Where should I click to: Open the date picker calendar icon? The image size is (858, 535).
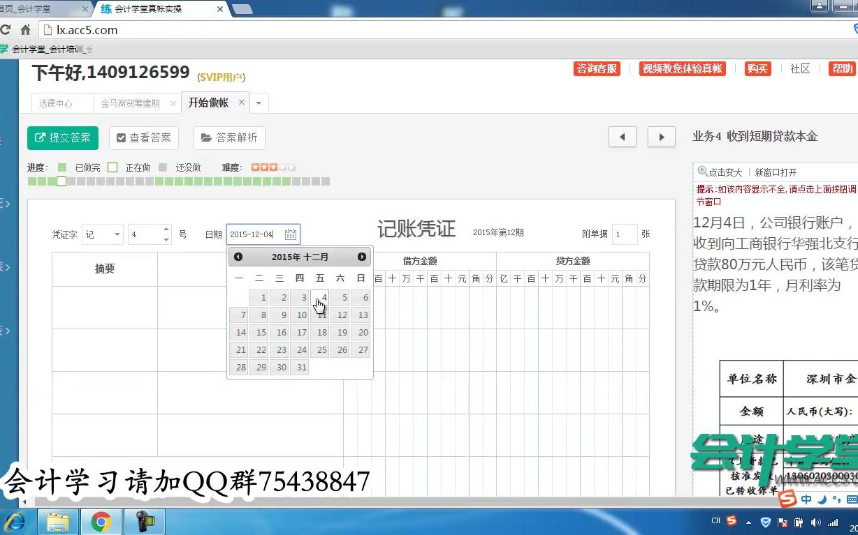click(x=291, y=234)
